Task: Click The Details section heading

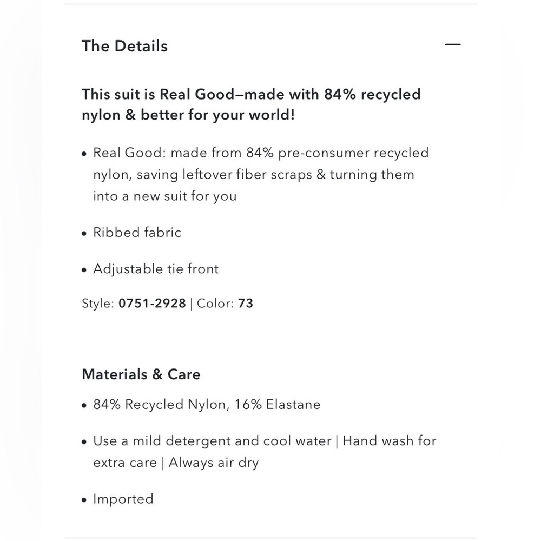Action: pos(124,46)
